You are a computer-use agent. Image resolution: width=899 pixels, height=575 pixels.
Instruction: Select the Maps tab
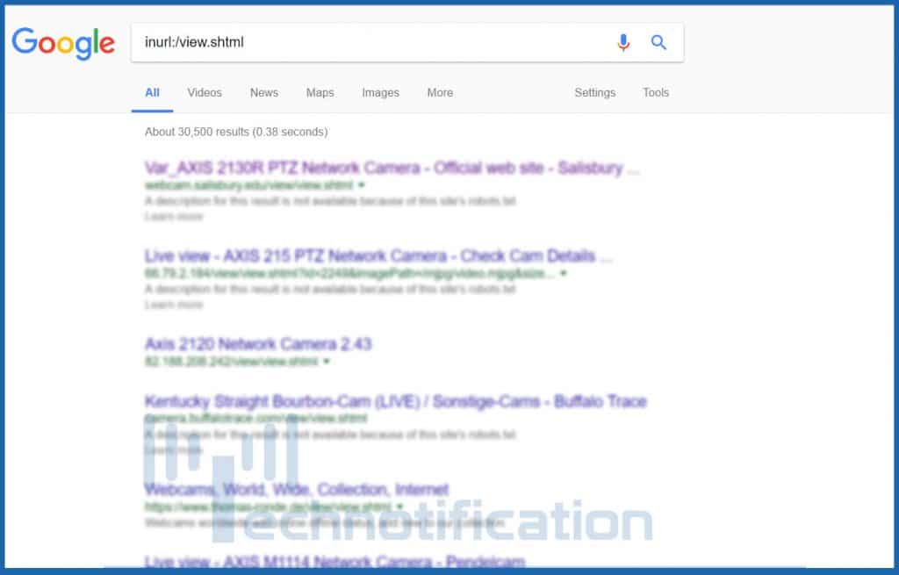pyautogui.click(x=320, y=92)
